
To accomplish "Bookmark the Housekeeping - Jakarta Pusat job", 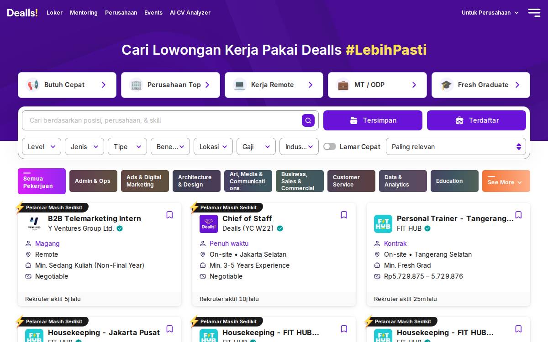I will [169, 329].
